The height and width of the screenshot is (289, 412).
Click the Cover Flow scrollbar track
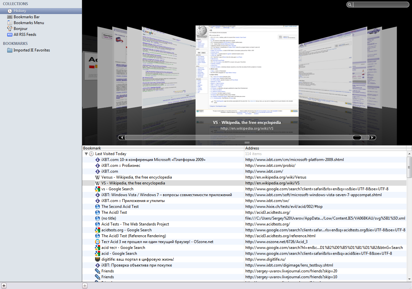(247, 137)
